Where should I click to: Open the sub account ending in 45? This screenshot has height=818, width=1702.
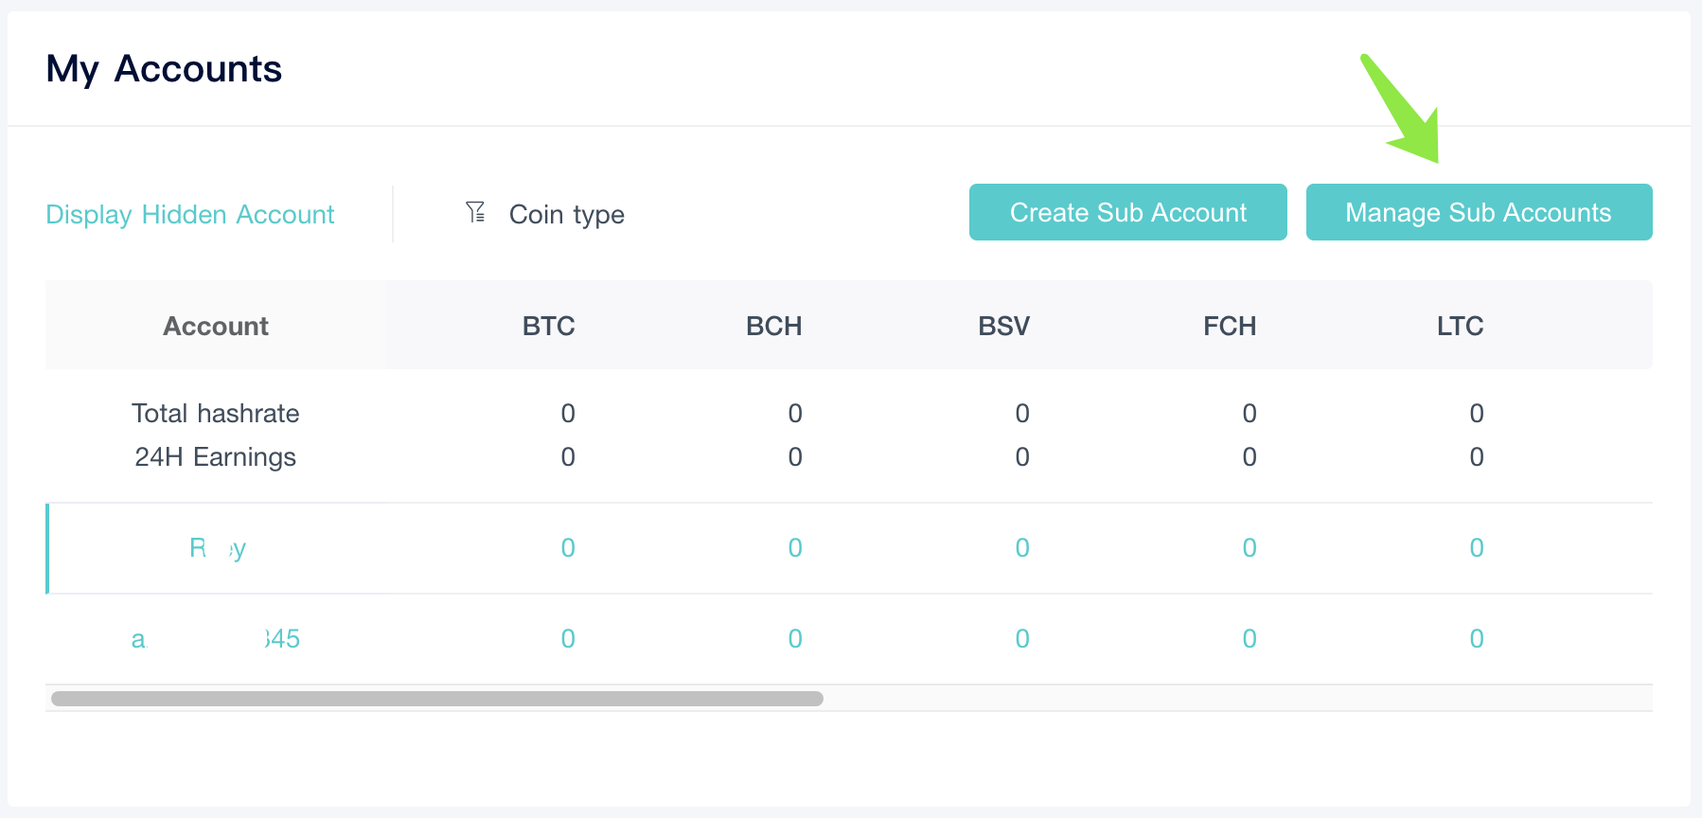coord(216,638)
